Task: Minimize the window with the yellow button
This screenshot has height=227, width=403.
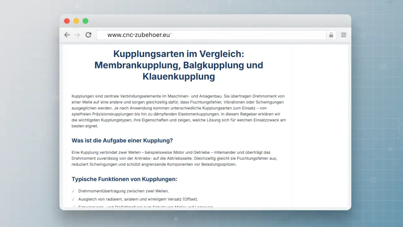Action: [76, 21]
